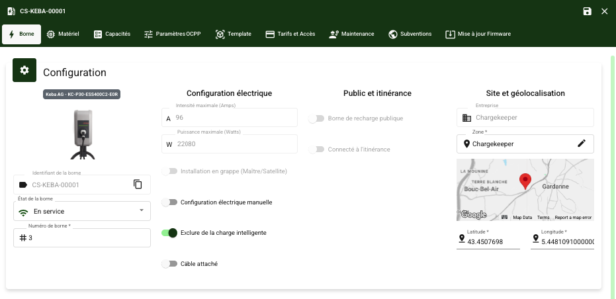This screenshot has height=299, width=616.
Task: Click the save floppy disk icon
Action: [587, 11]
